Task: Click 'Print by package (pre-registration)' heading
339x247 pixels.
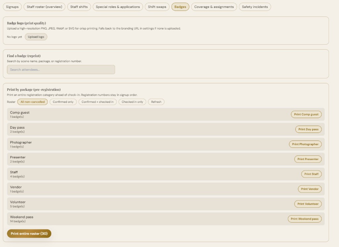Action: [x=34, y=89]
